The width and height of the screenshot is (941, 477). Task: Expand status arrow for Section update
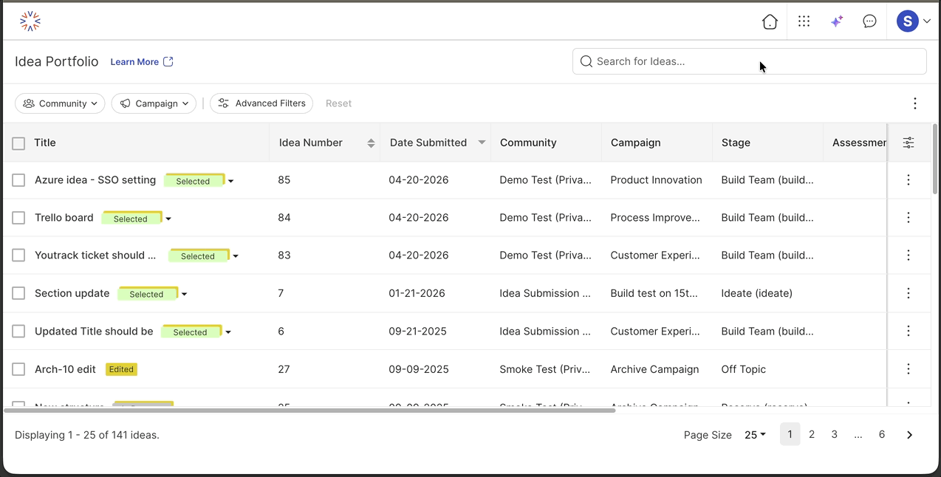[x=185, y=294]
